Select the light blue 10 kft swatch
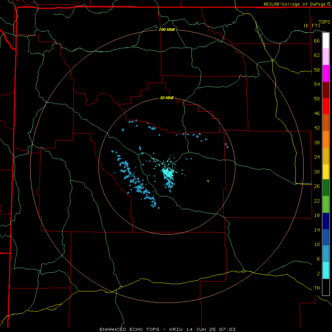 point(326,253)
